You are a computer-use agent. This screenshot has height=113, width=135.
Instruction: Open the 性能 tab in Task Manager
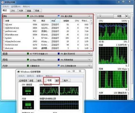coord(49,80)
